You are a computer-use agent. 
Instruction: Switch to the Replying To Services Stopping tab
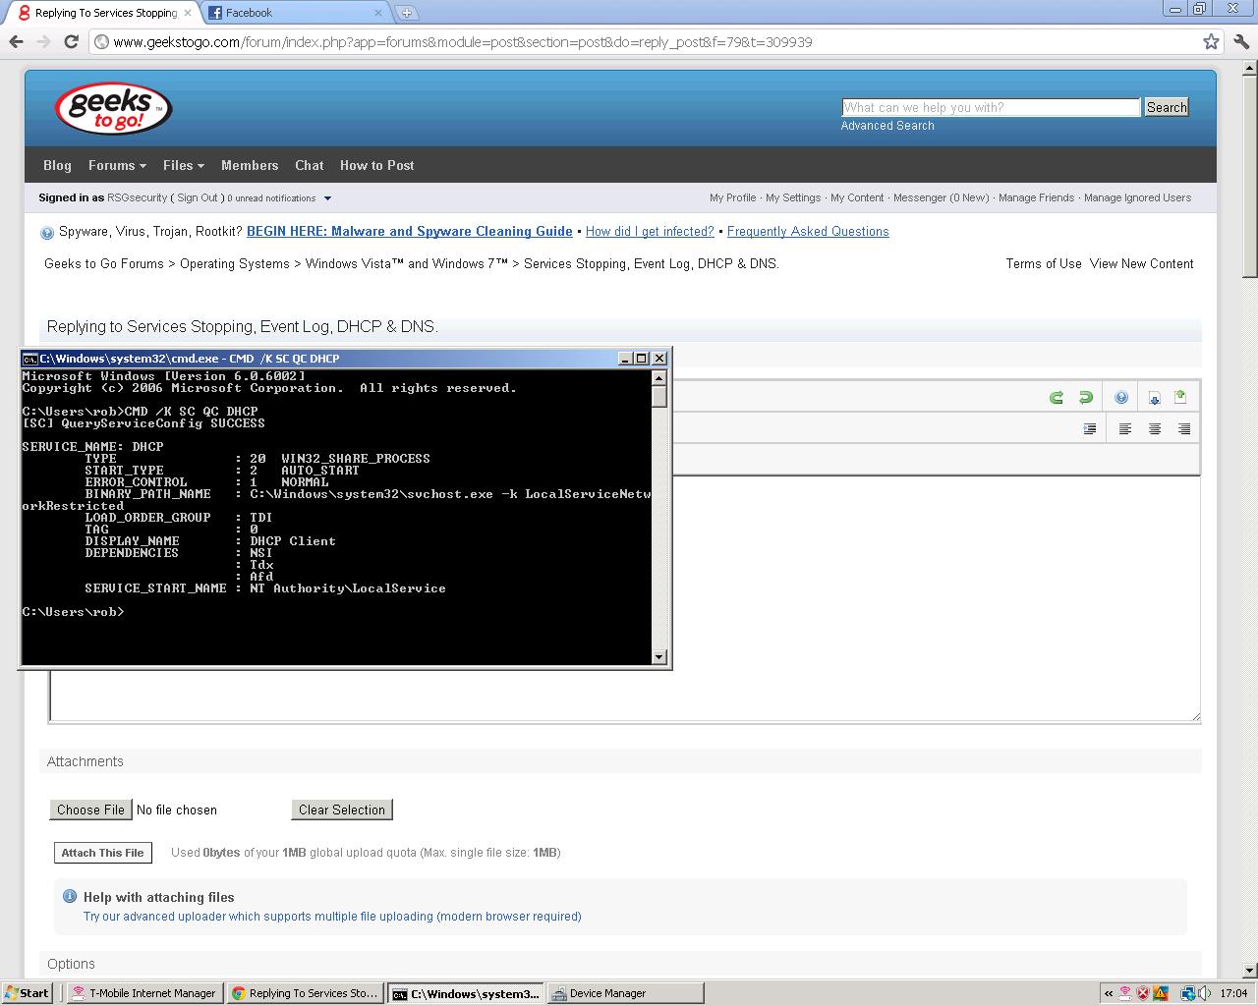tap(103, 13)
